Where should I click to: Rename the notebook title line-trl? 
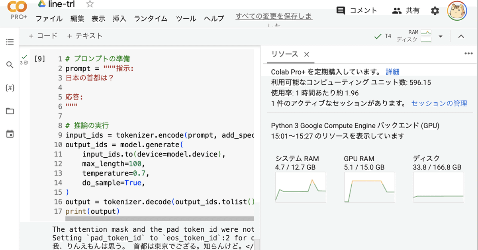point(61,4)
